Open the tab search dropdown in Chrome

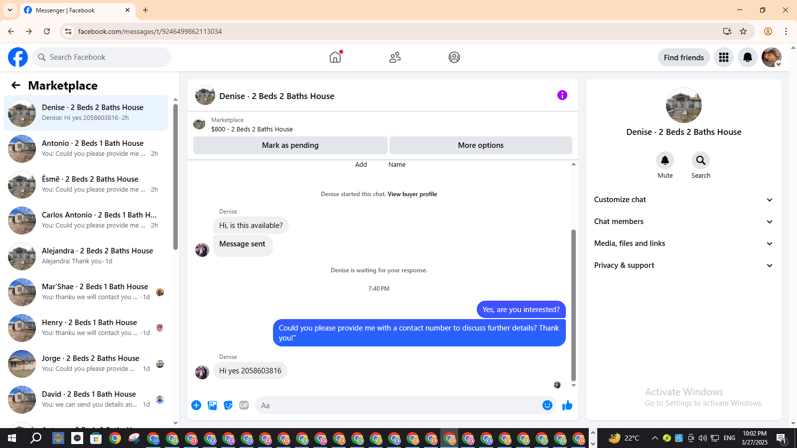(10, 10)
